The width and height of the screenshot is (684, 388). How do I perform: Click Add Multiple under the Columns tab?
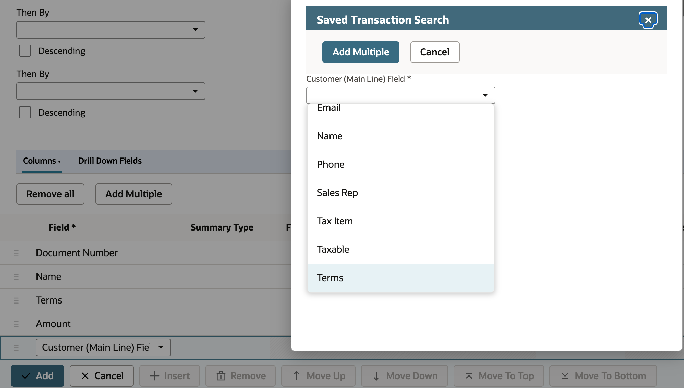(134, 194)
